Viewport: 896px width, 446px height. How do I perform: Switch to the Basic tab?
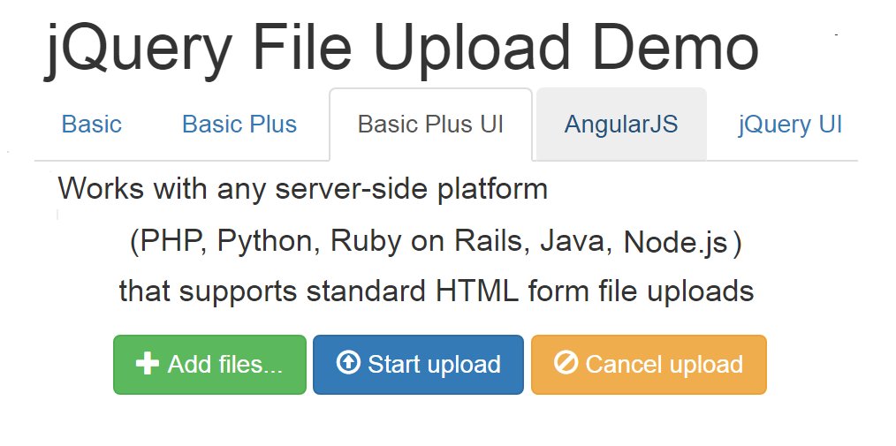click(x=91, y=125)
